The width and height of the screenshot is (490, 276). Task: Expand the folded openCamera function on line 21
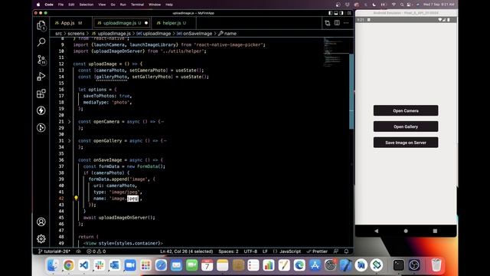point(70,121)
